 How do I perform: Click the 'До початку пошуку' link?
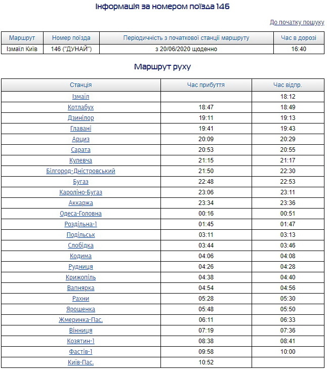tap(297, 22)
